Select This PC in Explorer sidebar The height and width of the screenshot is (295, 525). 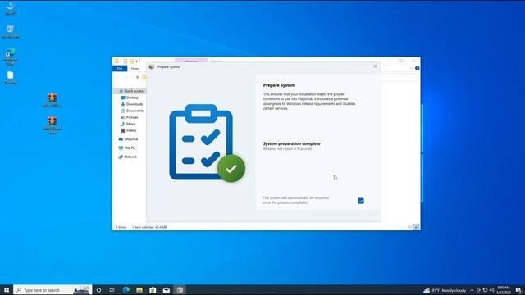tap(126, 147)
